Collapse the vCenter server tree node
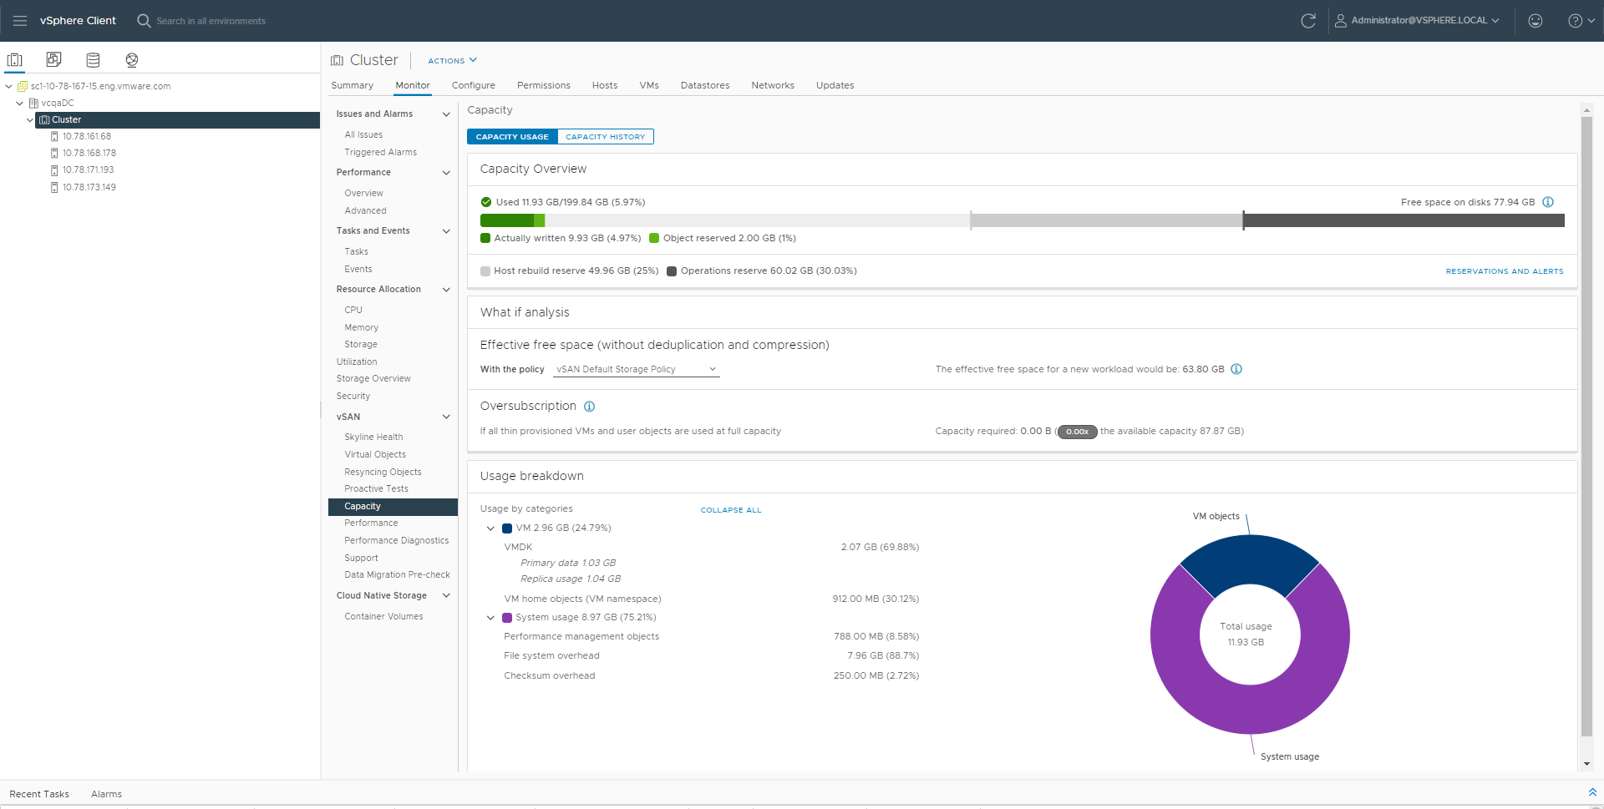Image resolution: width=1604 pixels, height=809 pixels. click(x=8, y=86)
